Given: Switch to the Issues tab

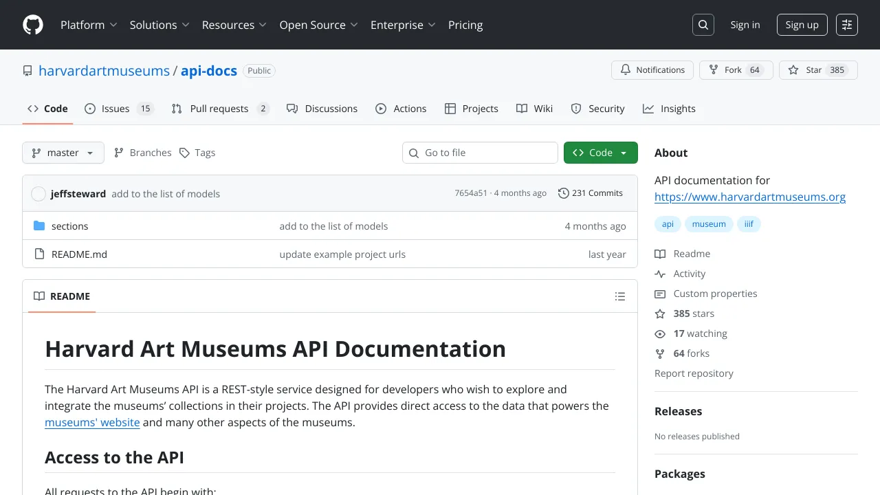Looking at the screenshot, I should coord(119,109).
